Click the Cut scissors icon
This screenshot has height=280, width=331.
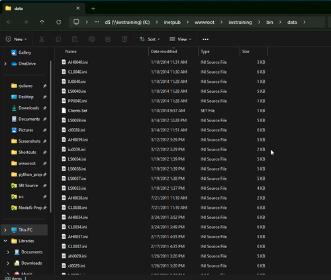tap(42, 39)
